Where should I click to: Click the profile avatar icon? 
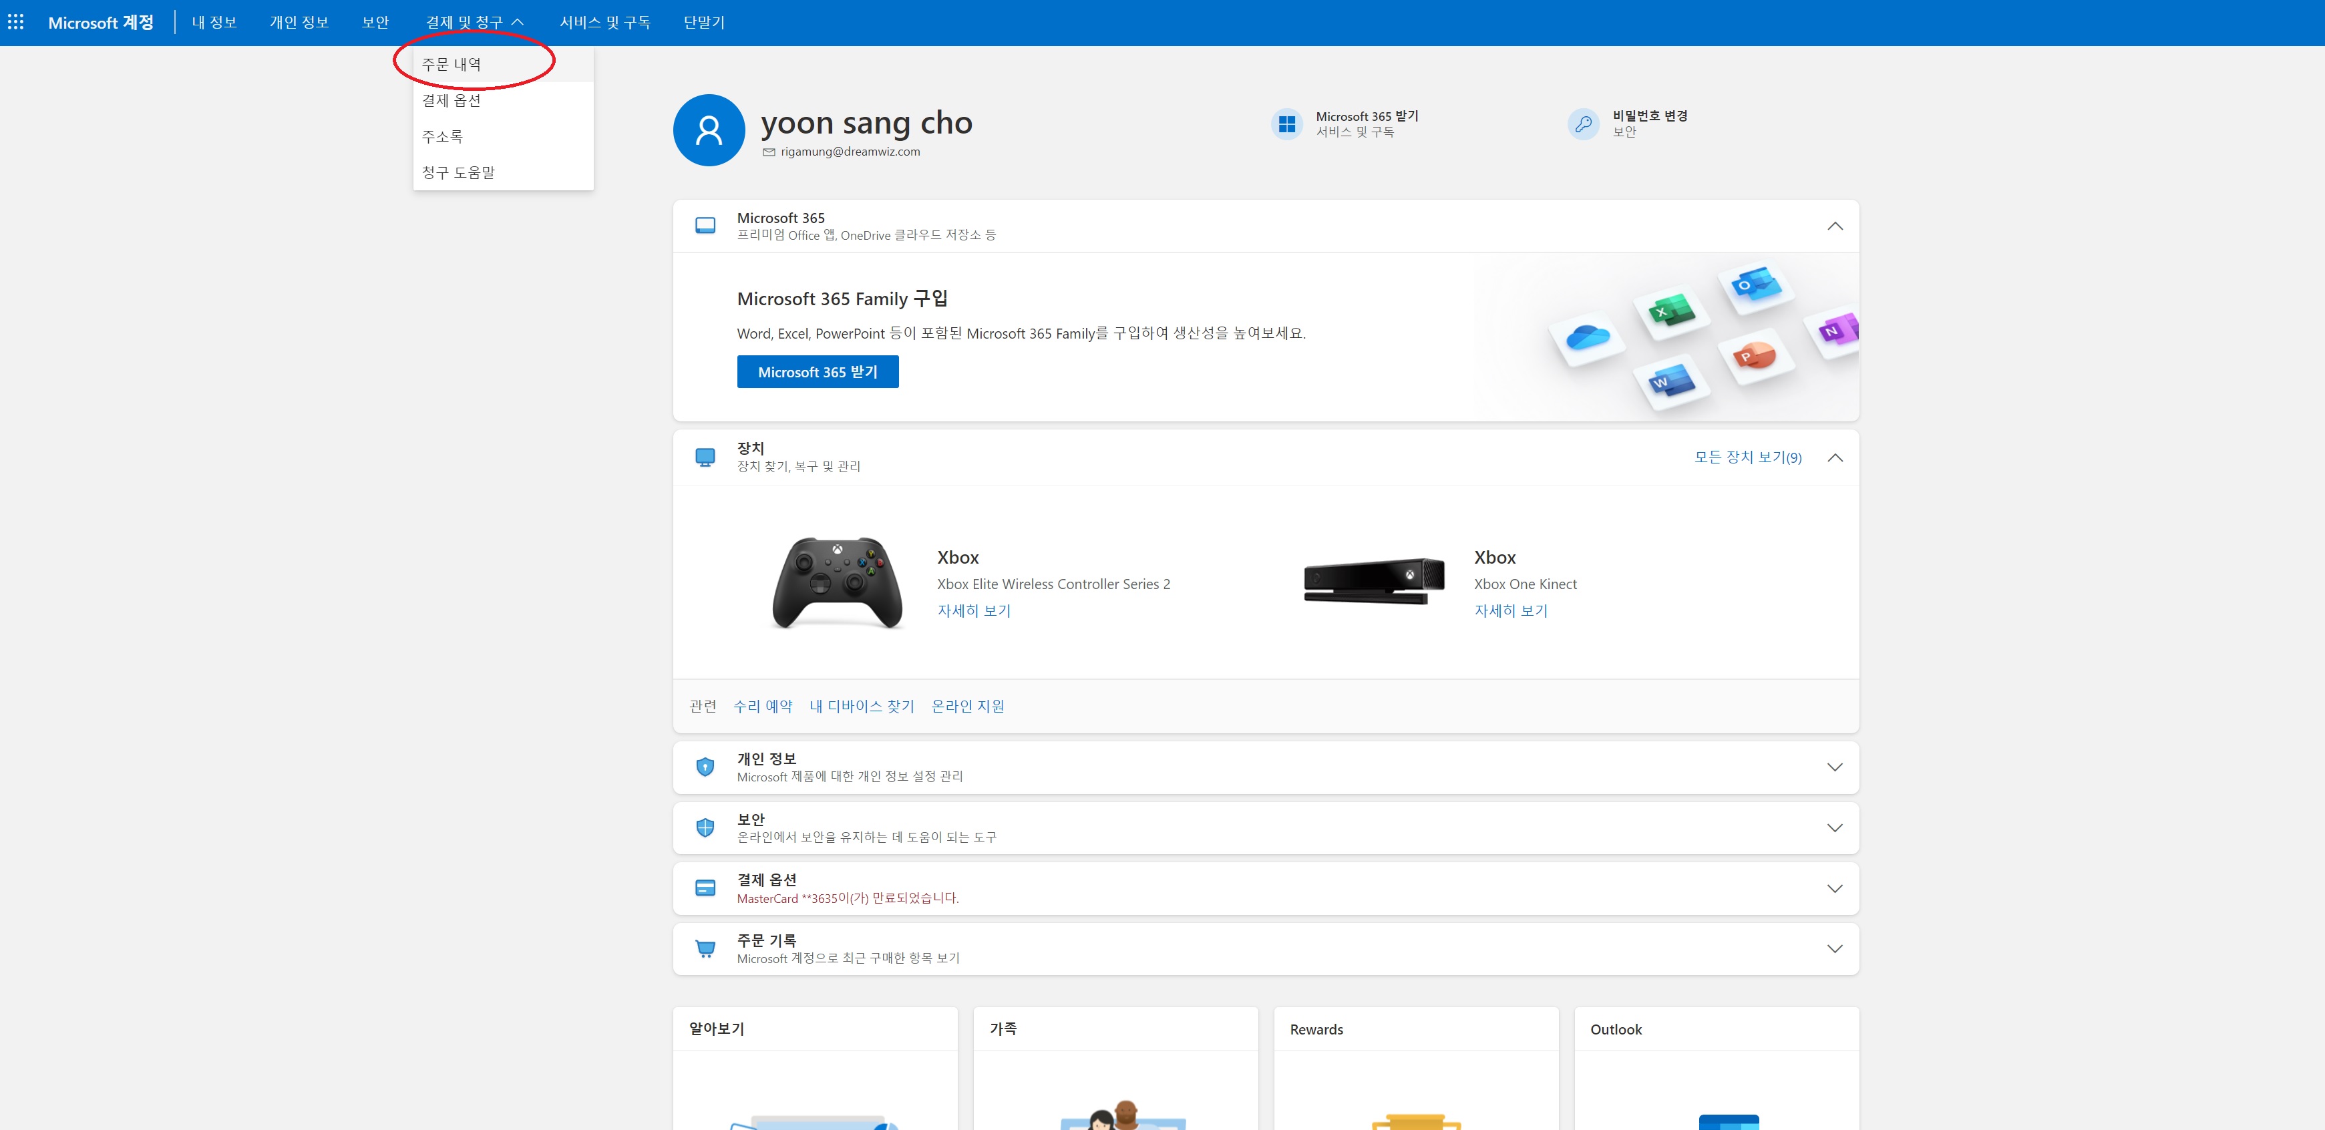tap(709, 130)
